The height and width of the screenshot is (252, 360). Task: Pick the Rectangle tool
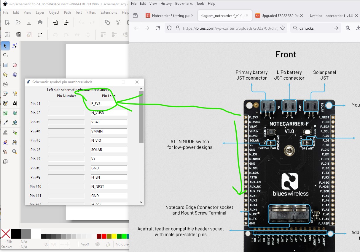(x=5, y=65)
